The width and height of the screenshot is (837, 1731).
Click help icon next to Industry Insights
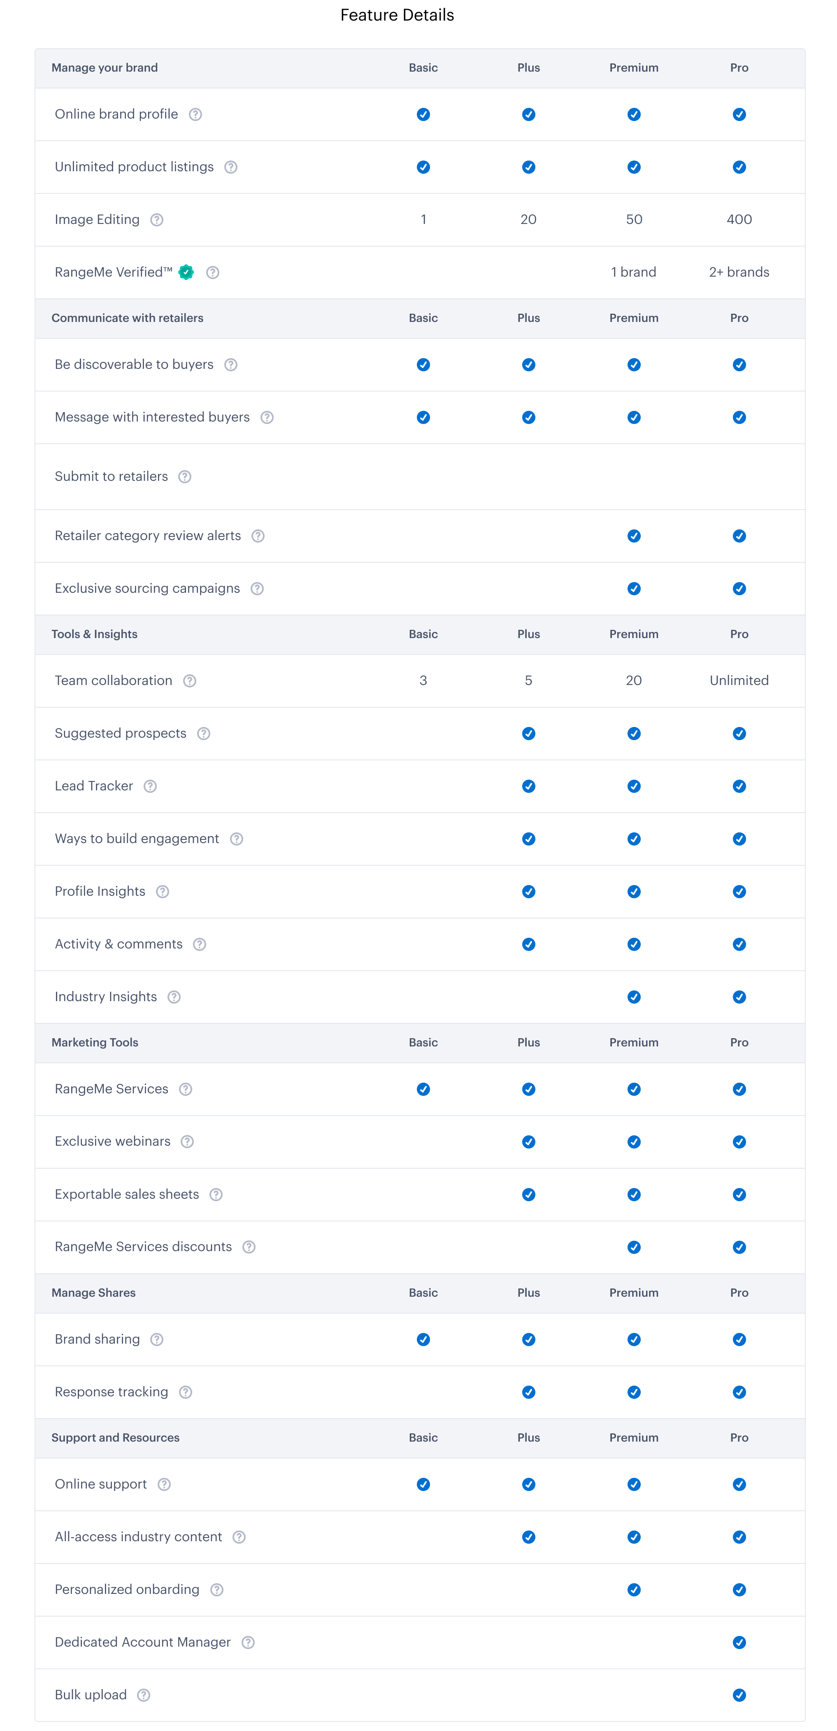[x=174, y=997]
